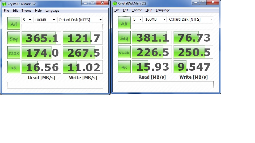Click Write [MB/s] label in right window
The width and height of the screenshot is (255, 143).
pos(194,77)
